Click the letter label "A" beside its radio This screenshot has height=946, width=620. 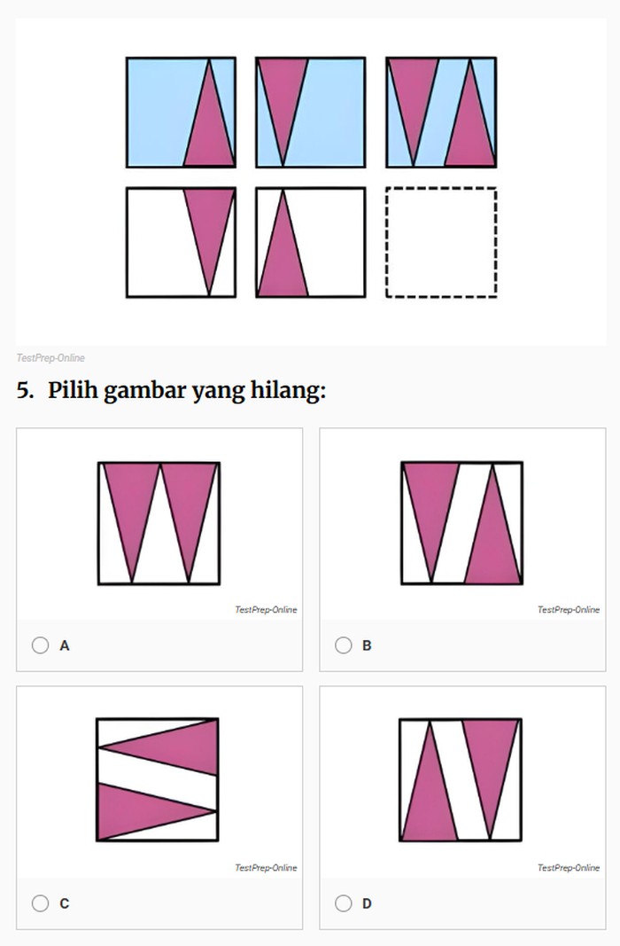65,646
